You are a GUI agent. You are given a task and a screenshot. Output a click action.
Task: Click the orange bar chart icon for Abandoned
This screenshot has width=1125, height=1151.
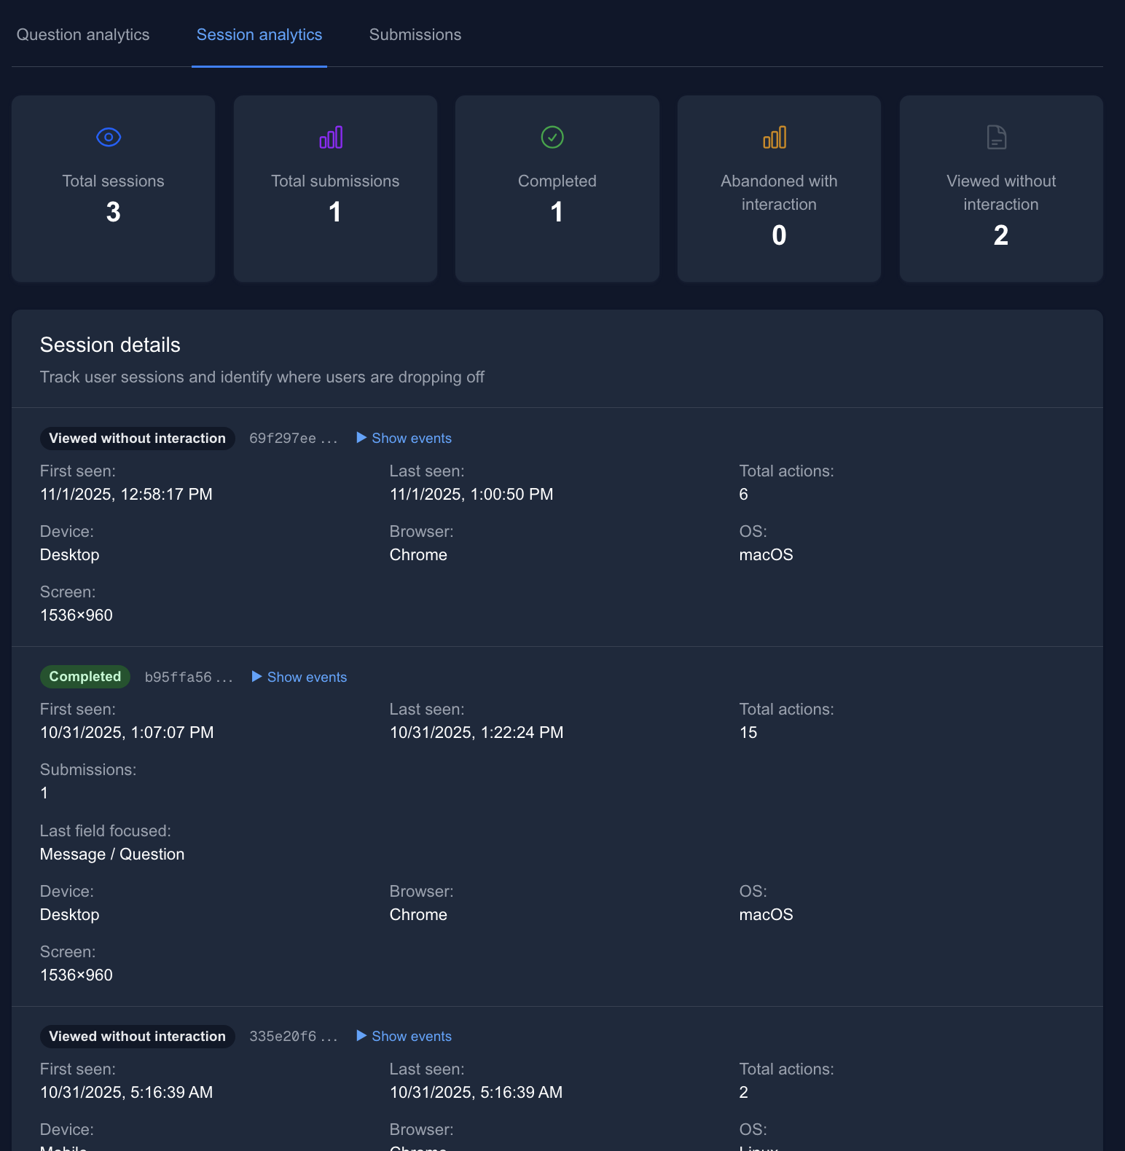[775, 137]
